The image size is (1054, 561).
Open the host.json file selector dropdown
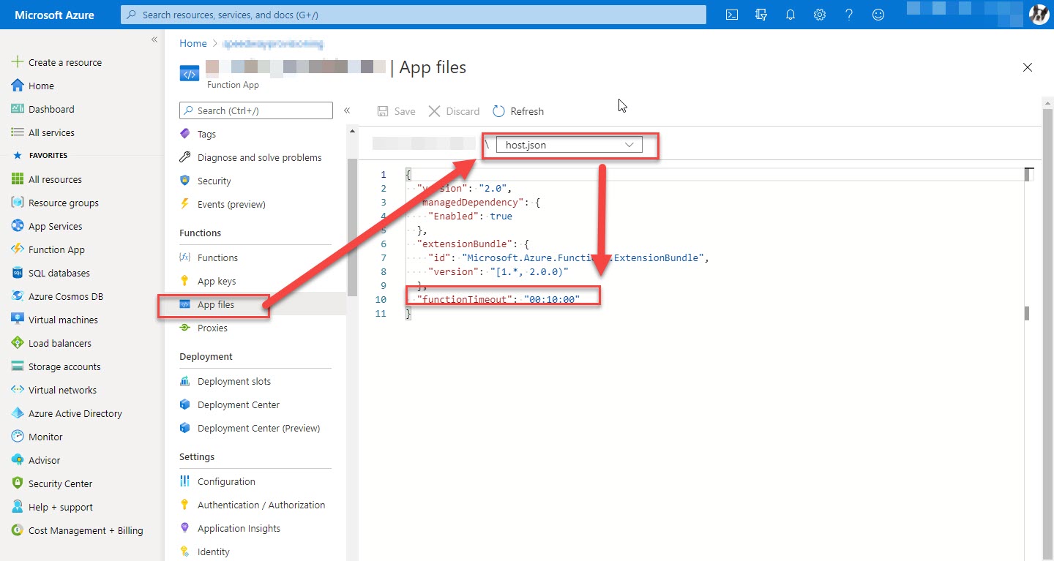click(570, 144)
